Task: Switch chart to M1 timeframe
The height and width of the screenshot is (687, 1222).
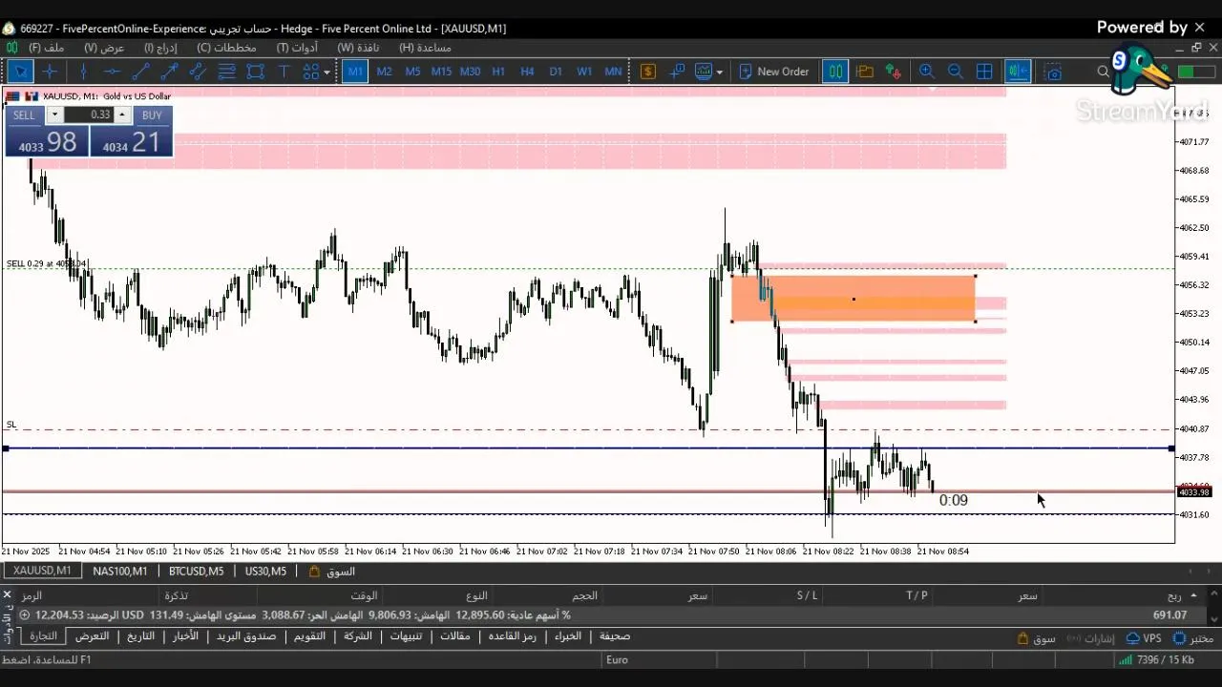Action: click(x=355, y=72)
